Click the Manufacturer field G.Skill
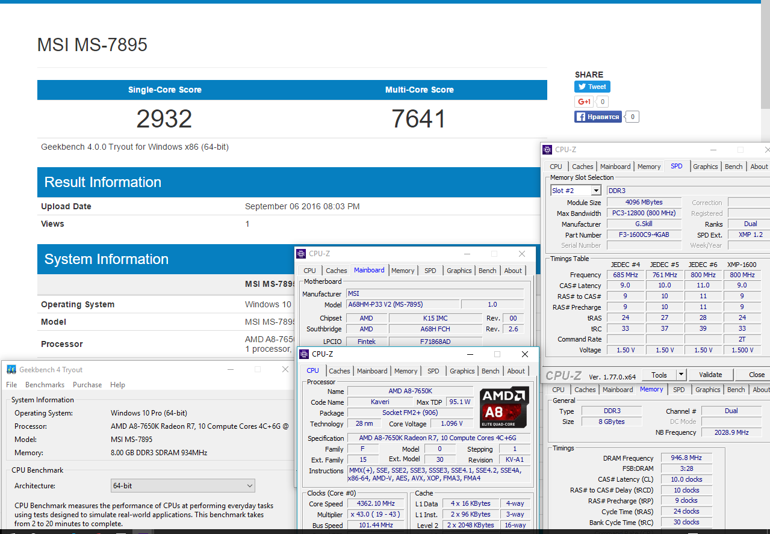This screenshot has height=534, width=770. 644,224
